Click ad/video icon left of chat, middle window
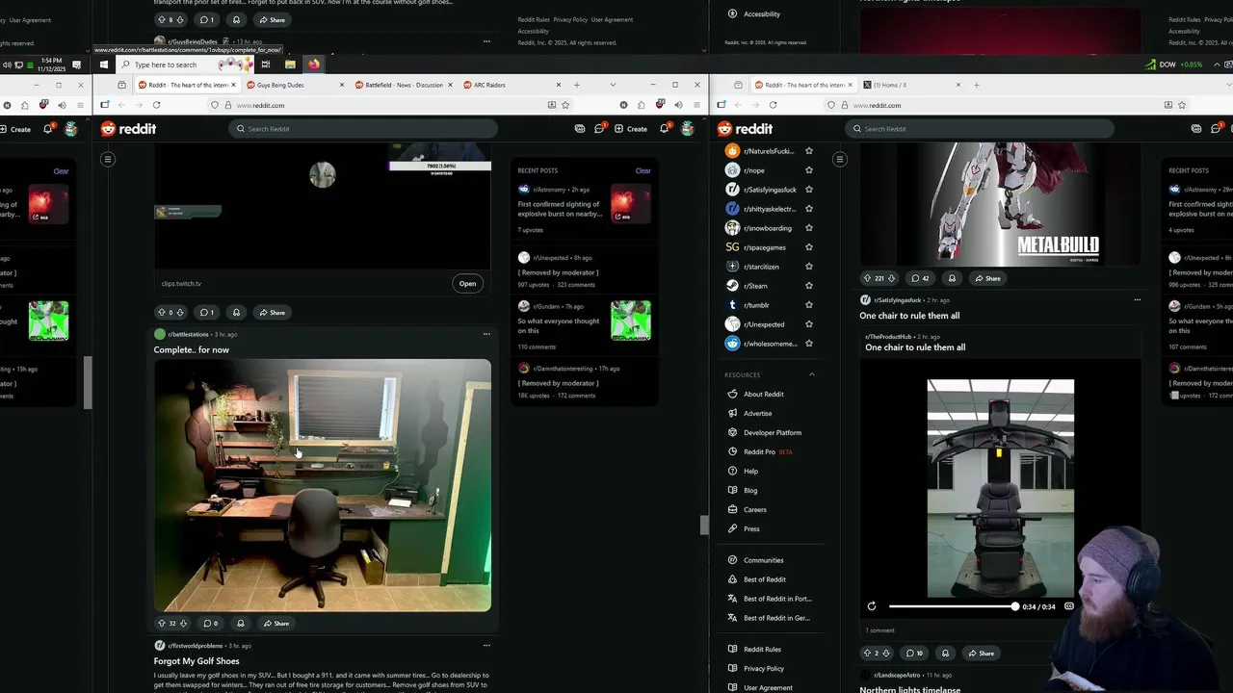1233x693 pixels. pyautogui.click(x=579, y=129)
